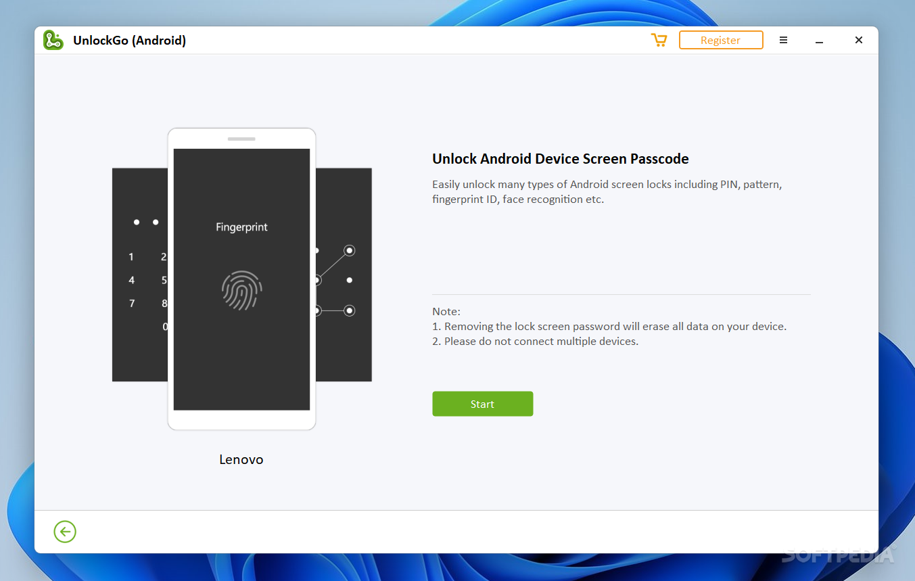This screenshot has height=581, width=915.
Task: Click the green Start button
Action: coord(482,404)
